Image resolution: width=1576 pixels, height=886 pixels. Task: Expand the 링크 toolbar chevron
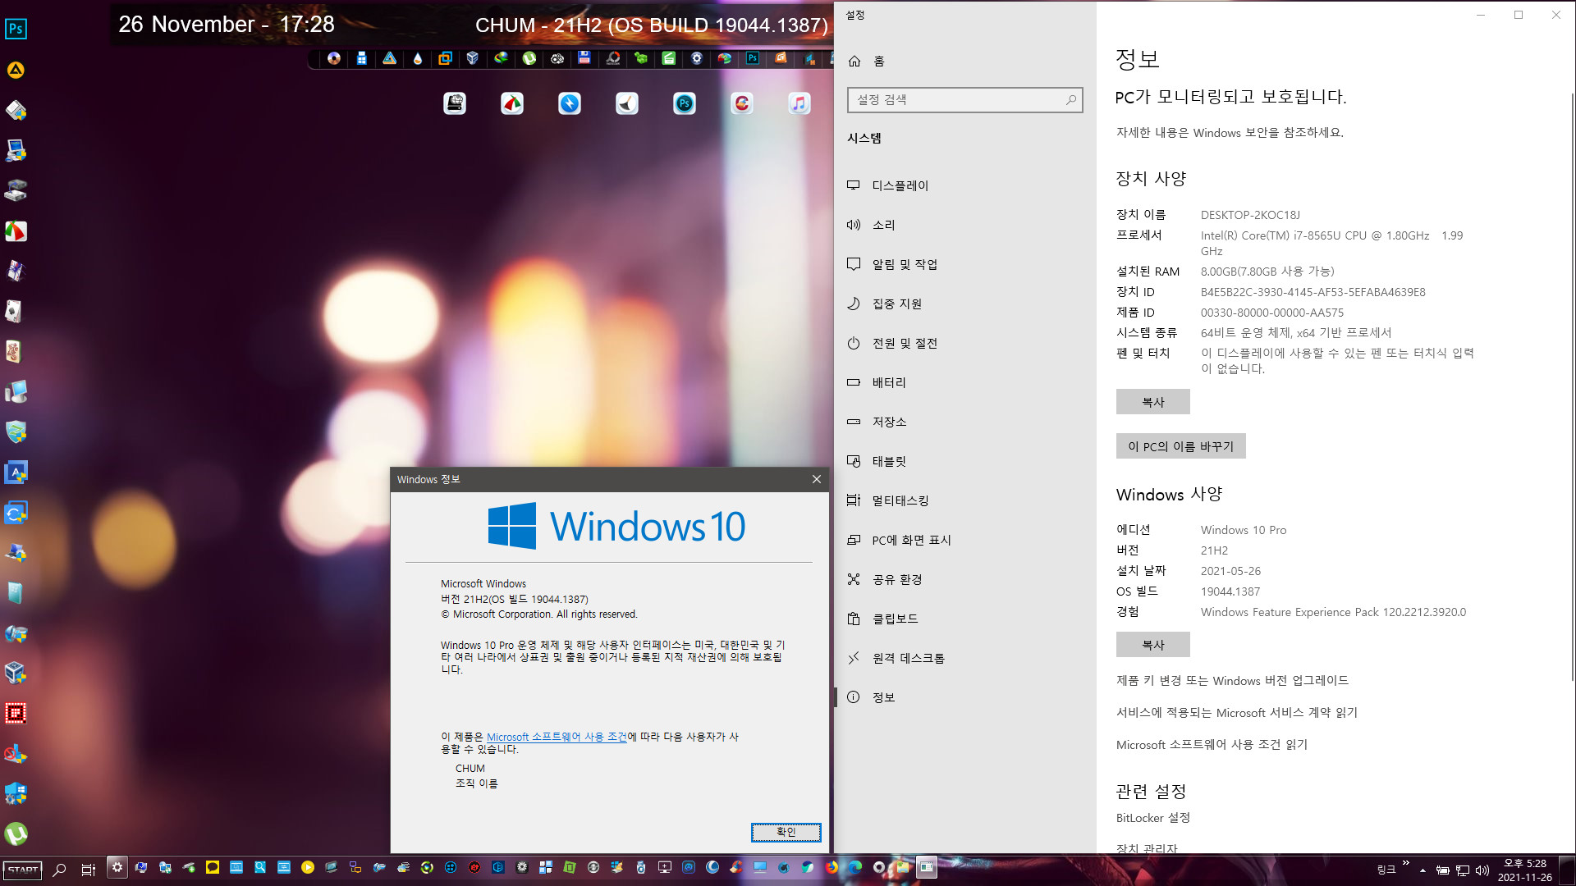click(x=1406, y=864)
